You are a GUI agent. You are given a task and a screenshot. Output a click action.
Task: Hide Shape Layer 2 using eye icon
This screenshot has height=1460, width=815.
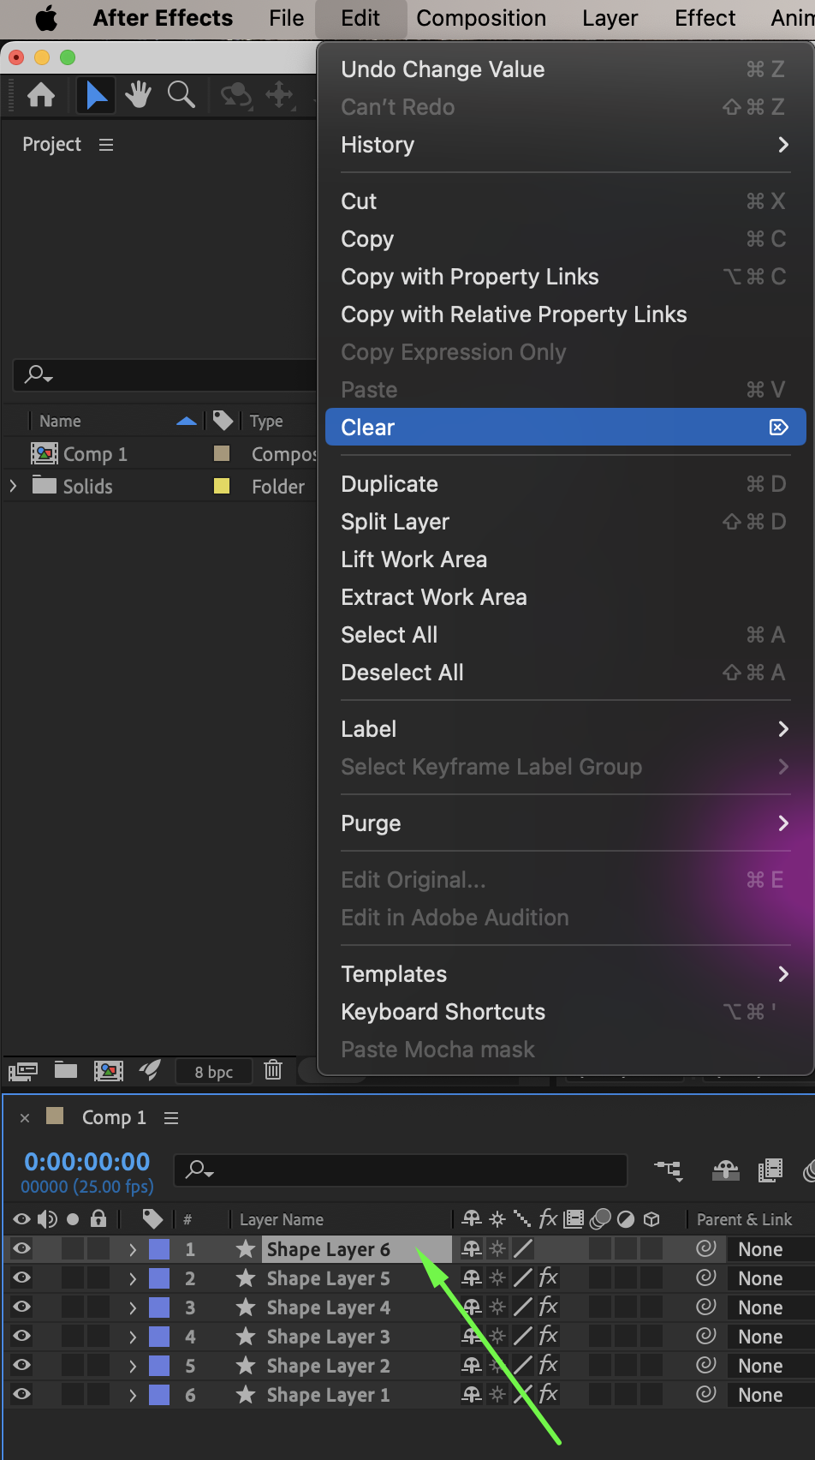22,1366
